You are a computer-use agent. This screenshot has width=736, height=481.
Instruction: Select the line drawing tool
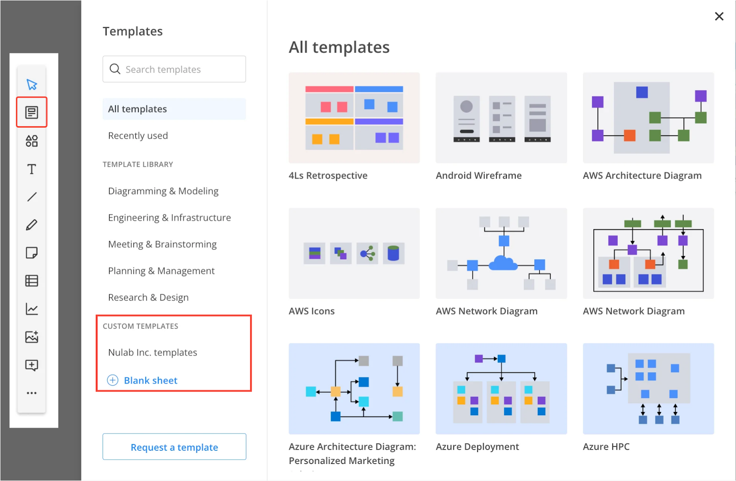32,197
